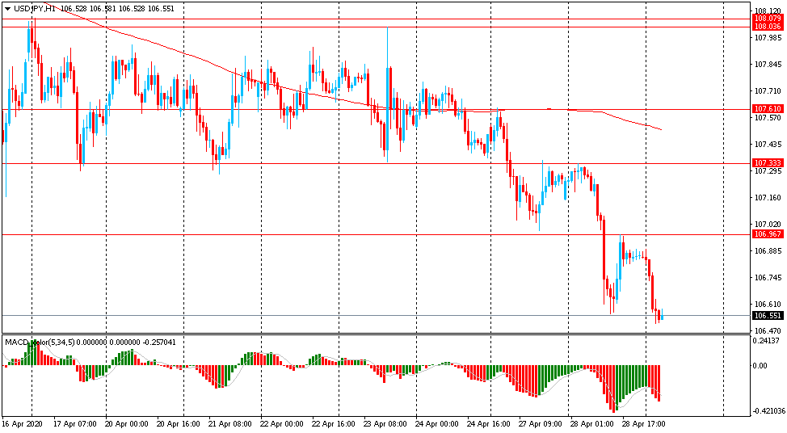Click the 21 Apr 08:00 time label
The width and height of the screenshot is (787, 433).
click(229, 424)
